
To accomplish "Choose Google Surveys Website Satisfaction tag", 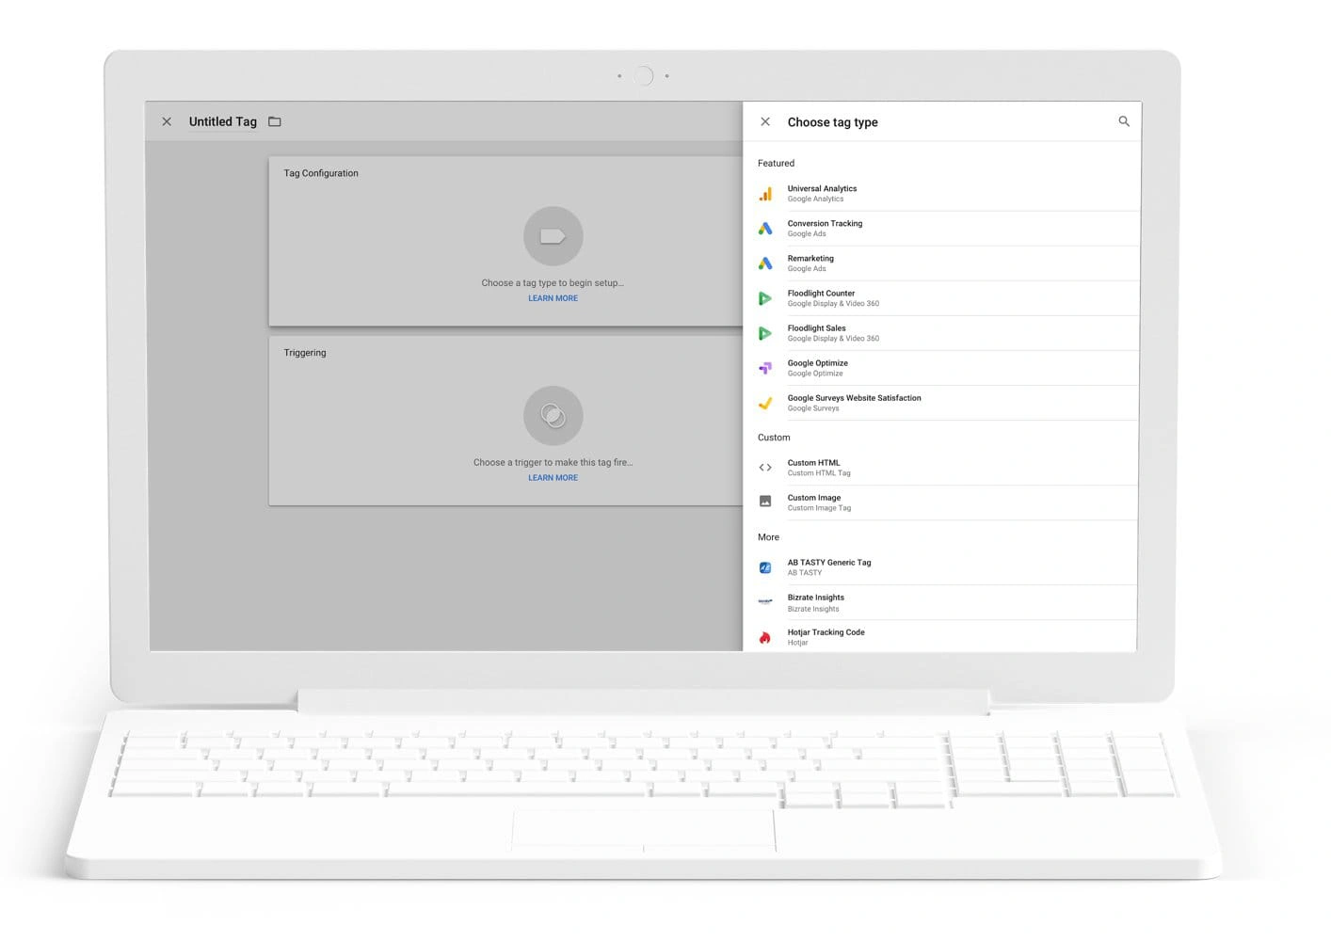I will tap(947, 403).
